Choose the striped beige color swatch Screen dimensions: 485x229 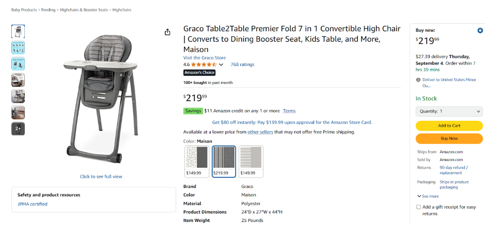(251, 162)
